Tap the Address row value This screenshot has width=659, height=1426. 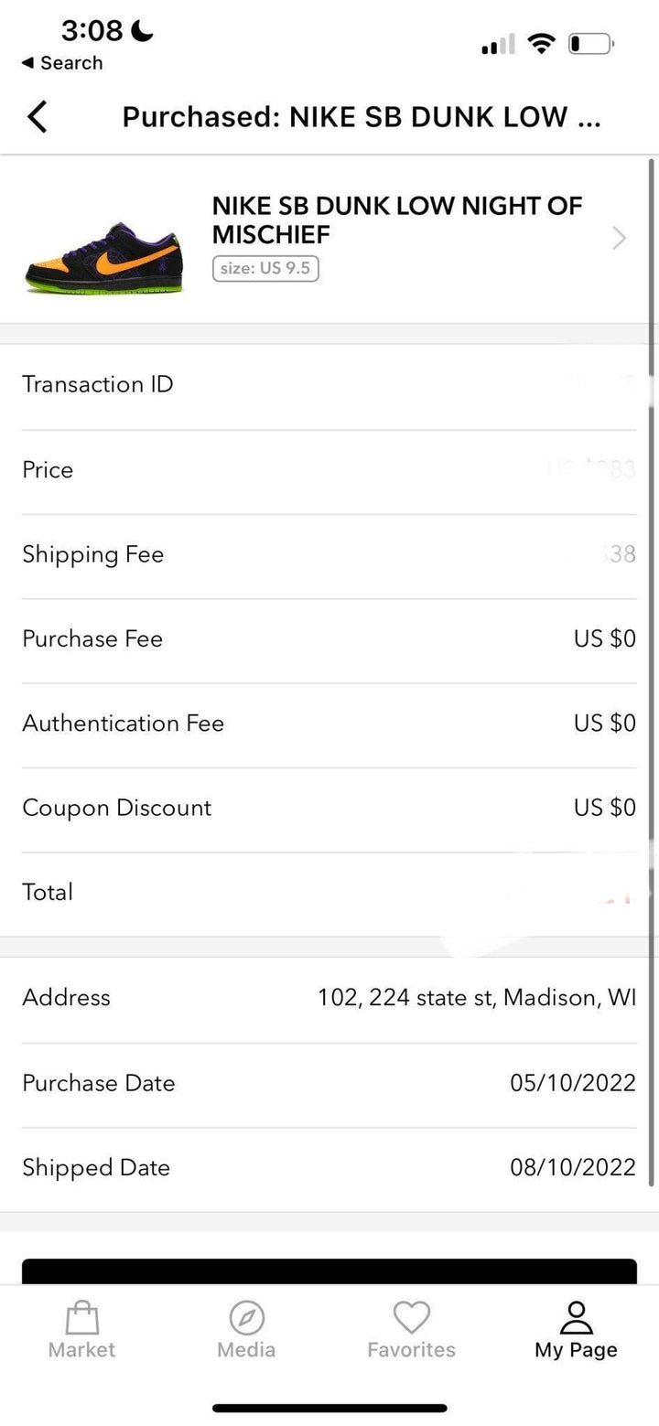coord(476,997)
